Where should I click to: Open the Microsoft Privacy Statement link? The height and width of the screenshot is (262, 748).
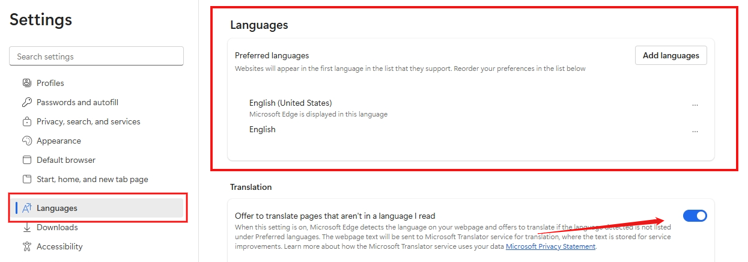click(x=550, y=246)
